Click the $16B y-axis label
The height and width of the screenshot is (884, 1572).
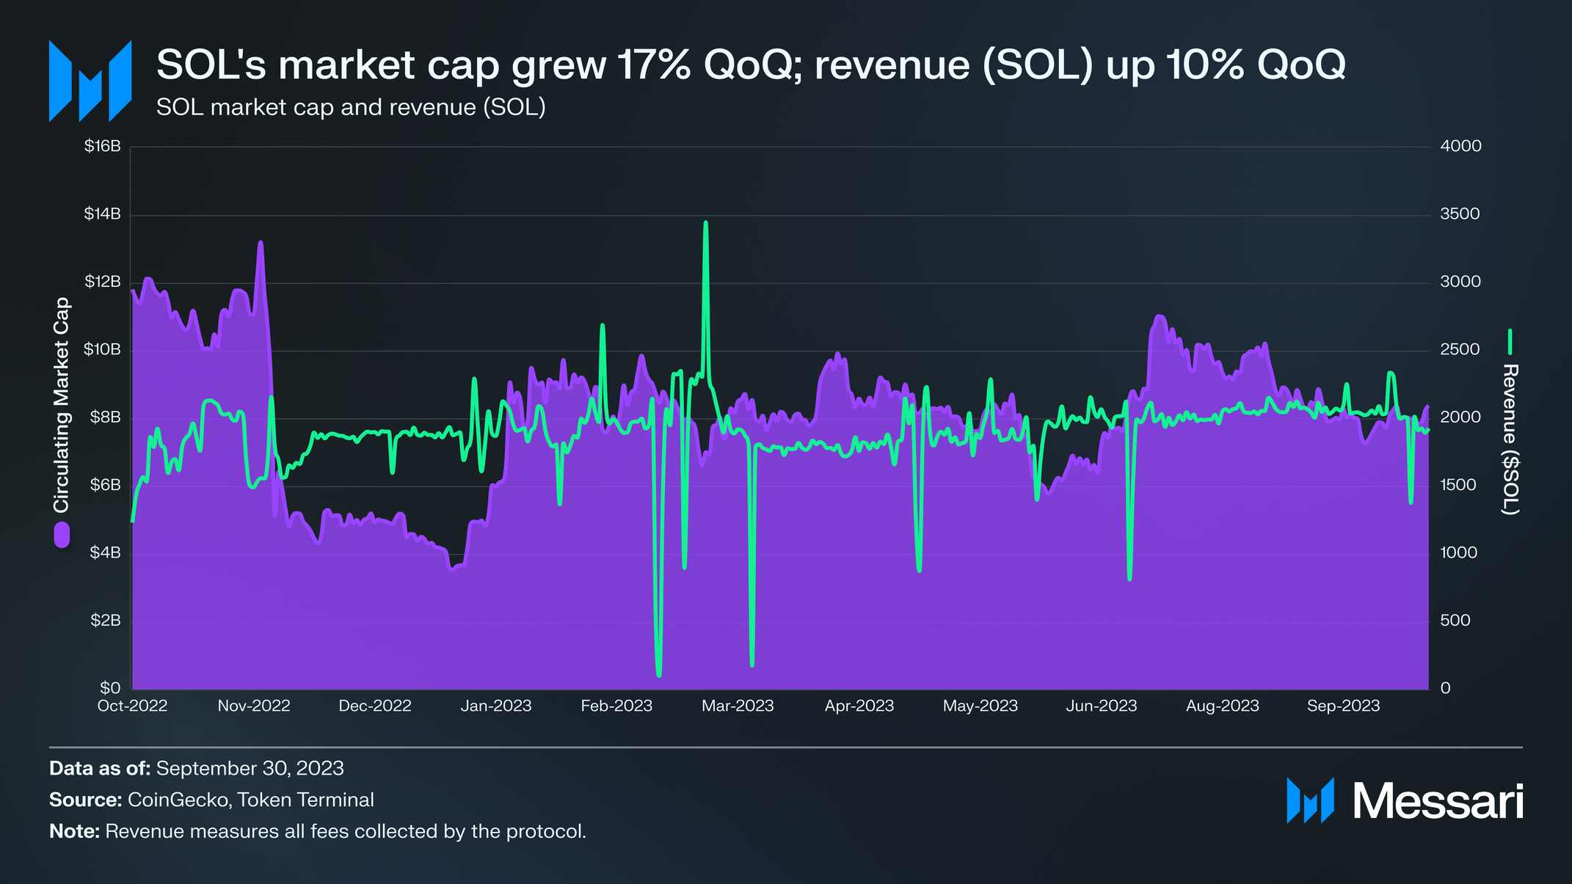click(x=103, y=146)
